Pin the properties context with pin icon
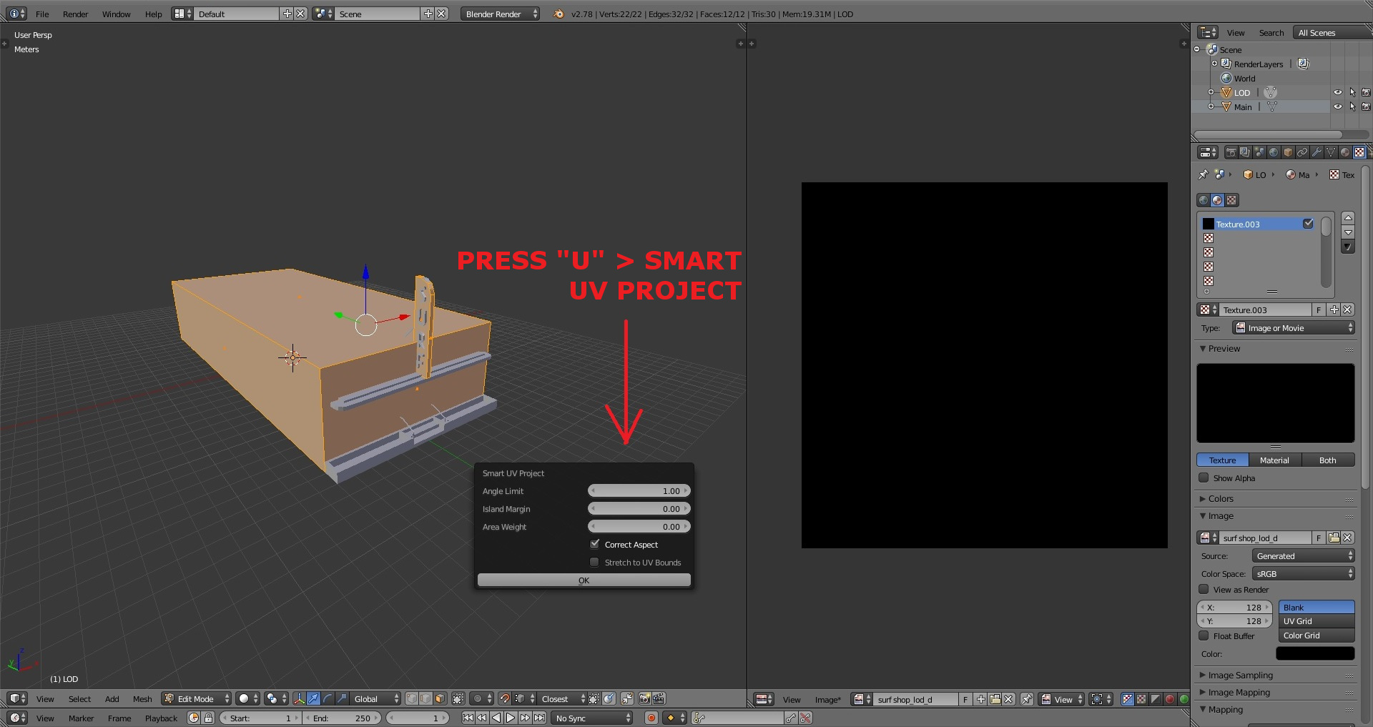The height and width of the screenshot is (727, 1373). pyautogui.click(x=1204, y=174)
